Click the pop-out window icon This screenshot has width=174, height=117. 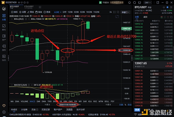point(158,2)
